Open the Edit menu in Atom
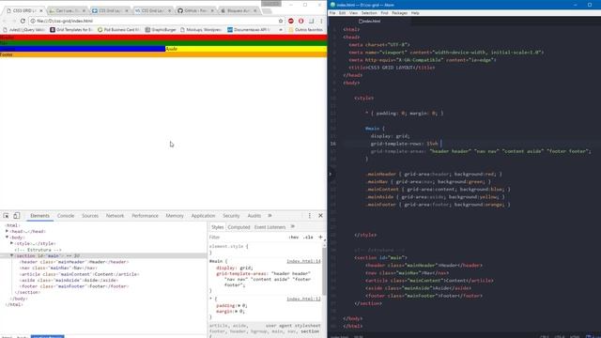The width and height of the screenshot is (601, 338). pyautogui.click(x=342, y=13)
